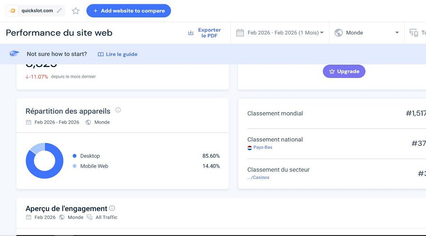
Task: Click globe icon in engagement overview
Action: (x=62, y=217)
